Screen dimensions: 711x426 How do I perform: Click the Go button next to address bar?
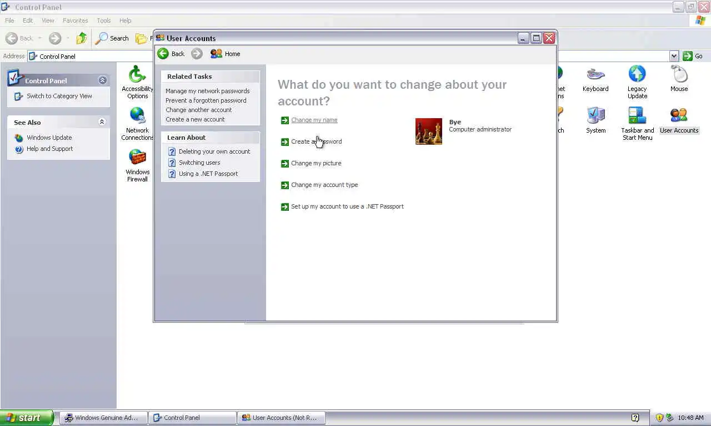coord(693,56)
